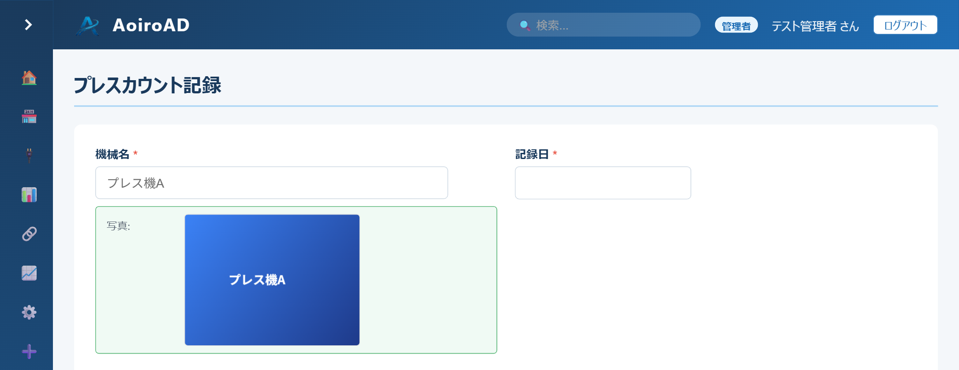Expand the sidebar with the chevron arrow
The width and height of the screenshot is (959, 370).
click(x=28, y=25)
